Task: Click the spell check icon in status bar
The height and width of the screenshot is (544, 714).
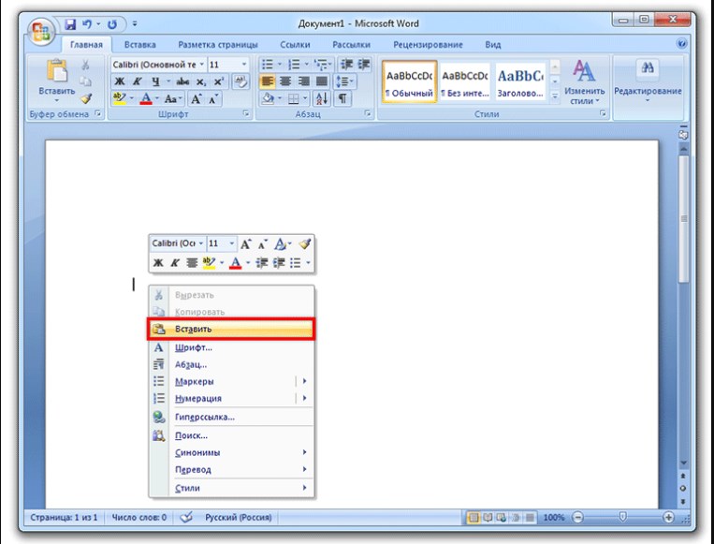Action: coord(186,517)
